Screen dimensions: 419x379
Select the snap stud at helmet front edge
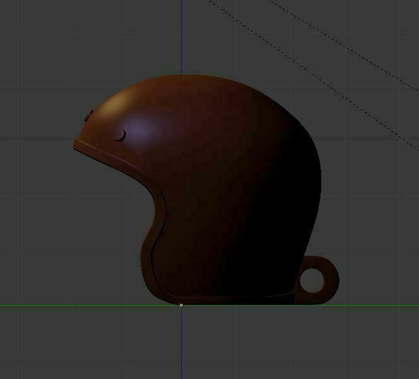point(89,116)
